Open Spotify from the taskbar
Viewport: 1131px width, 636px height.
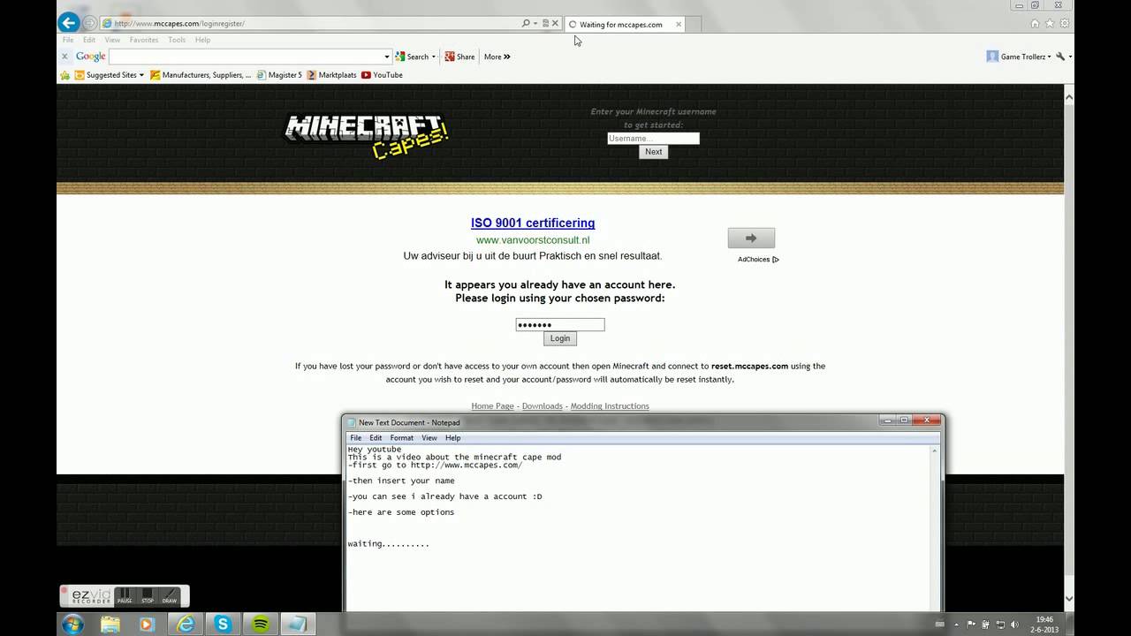tap(261, 624)
